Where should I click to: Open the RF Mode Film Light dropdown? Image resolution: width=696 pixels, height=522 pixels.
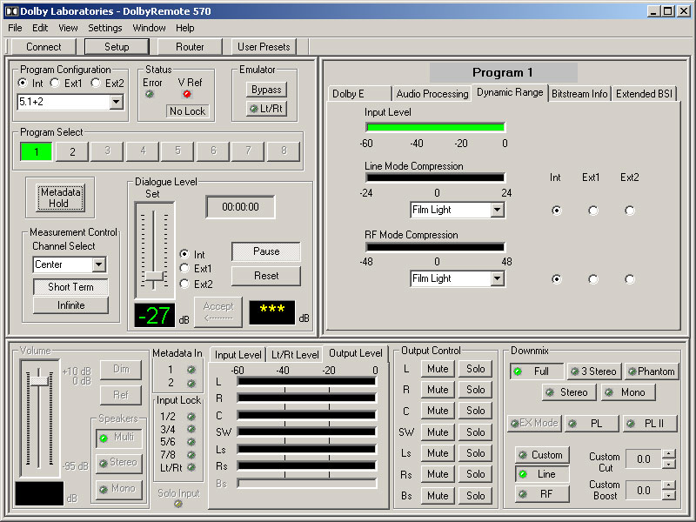click(497, 278)
